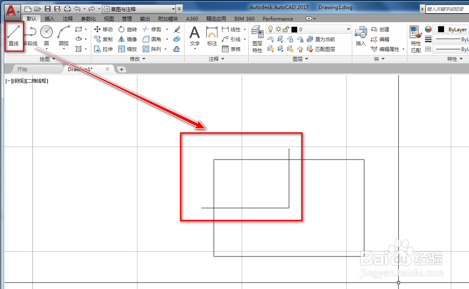Click the Save icon in quick access toolbar
Image resolution: width=469 pixels, height=289 pixels.
48,9
